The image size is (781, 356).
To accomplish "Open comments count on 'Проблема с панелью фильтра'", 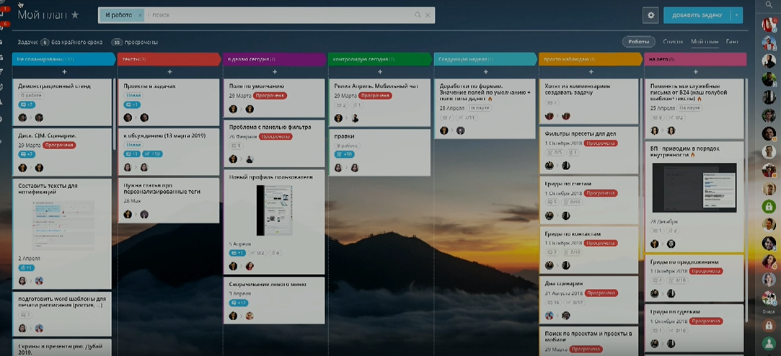I will click(236, 146).
